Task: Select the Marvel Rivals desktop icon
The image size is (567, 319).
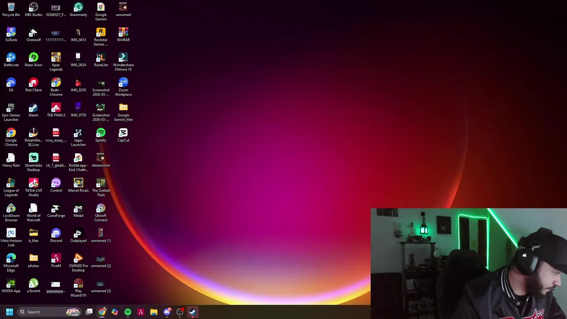Action: [x=78, y=185]
